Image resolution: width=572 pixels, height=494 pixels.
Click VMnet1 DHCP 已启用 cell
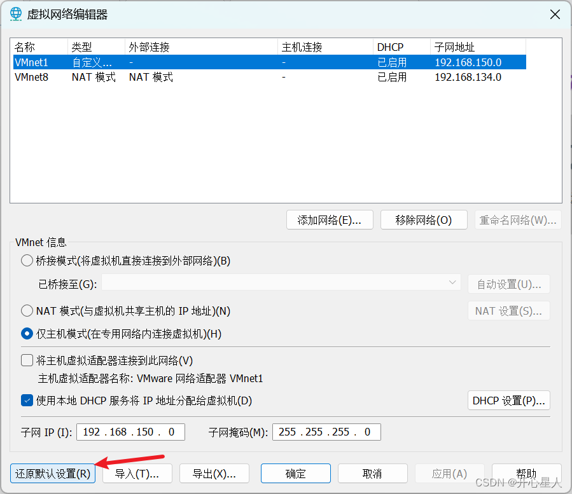coord(392,62)
